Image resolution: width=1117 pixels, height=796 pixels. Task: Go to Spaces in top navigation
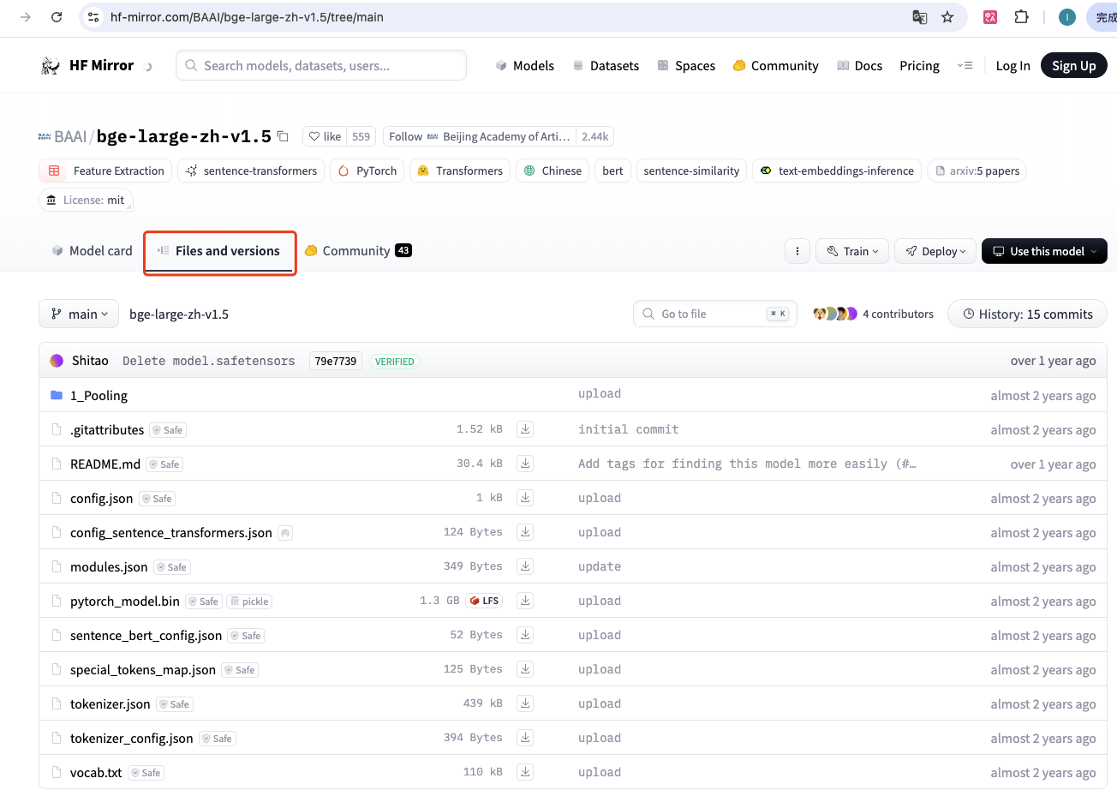[686, 65]
